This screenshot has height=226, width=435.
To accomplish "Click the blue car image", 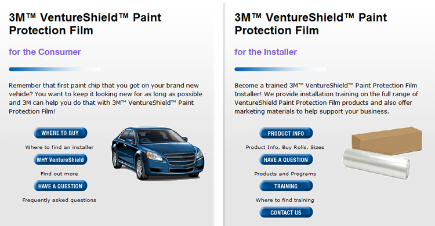I will pos(158,154).
